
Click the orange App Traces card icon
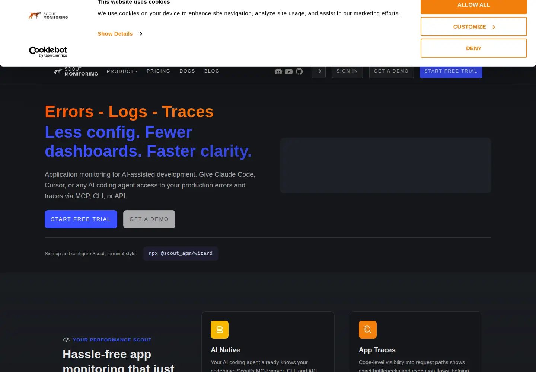pyautogui.click(x=368, y=330)
